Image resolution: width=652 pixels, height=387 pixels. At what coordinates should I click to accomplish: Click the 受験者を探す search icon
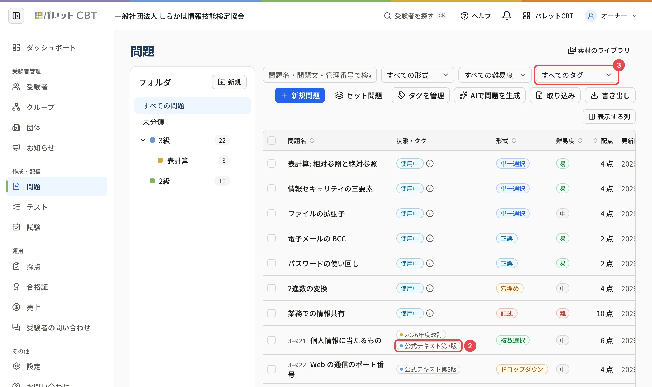(x=388, y=16)
